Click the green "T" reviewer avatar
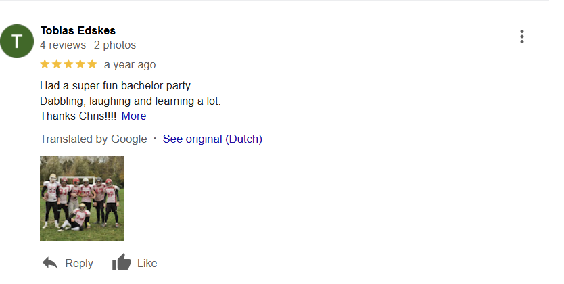The image size is (564, 284). click(18, 42)
